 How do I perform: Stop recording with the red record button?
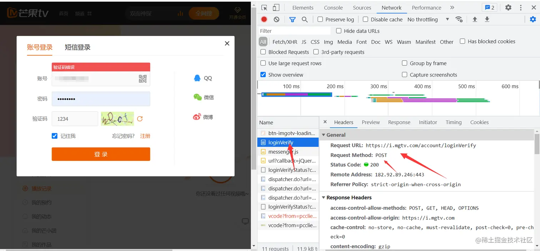[x=264, y=19]
